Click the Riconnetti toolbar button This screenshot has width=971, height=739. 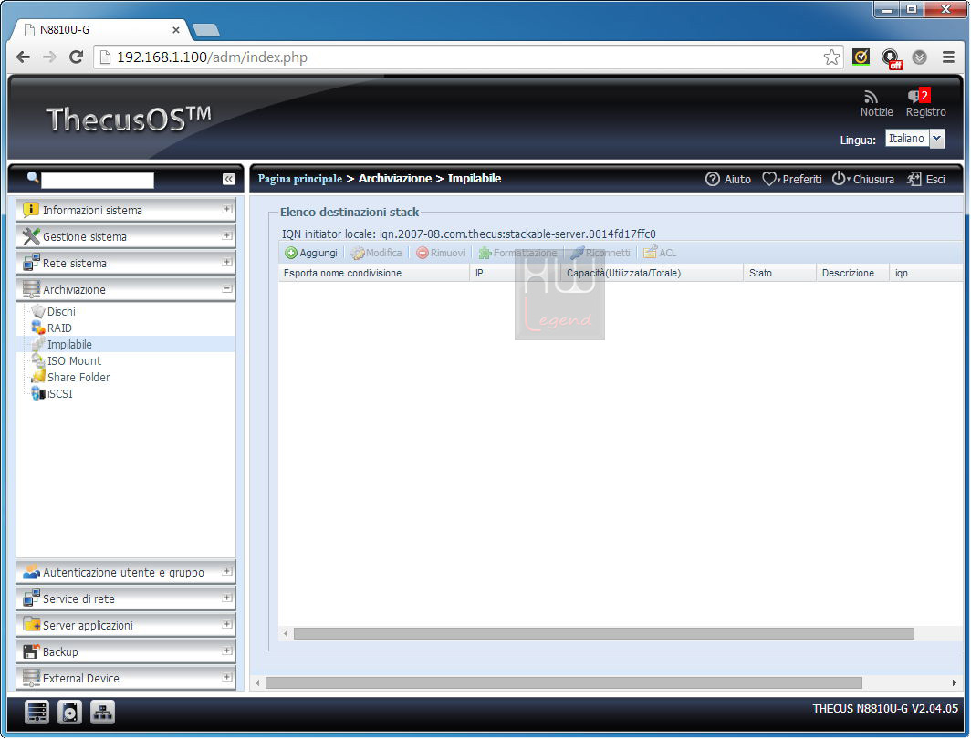coord(600,253)
